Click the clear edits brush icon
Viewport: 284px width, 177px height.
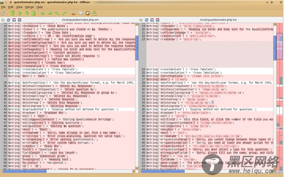coord(95,13)
